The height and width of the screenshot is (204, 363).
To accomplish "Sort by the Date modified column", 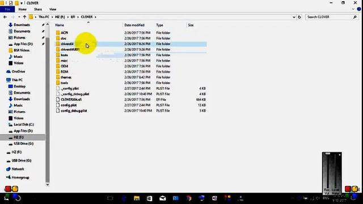I will point(134,25).
